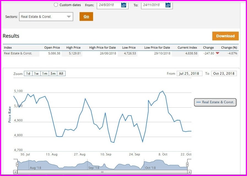Screen dimensions: 247x176
Task: Select the Custom dates radio button
Action: click(56, 5)
